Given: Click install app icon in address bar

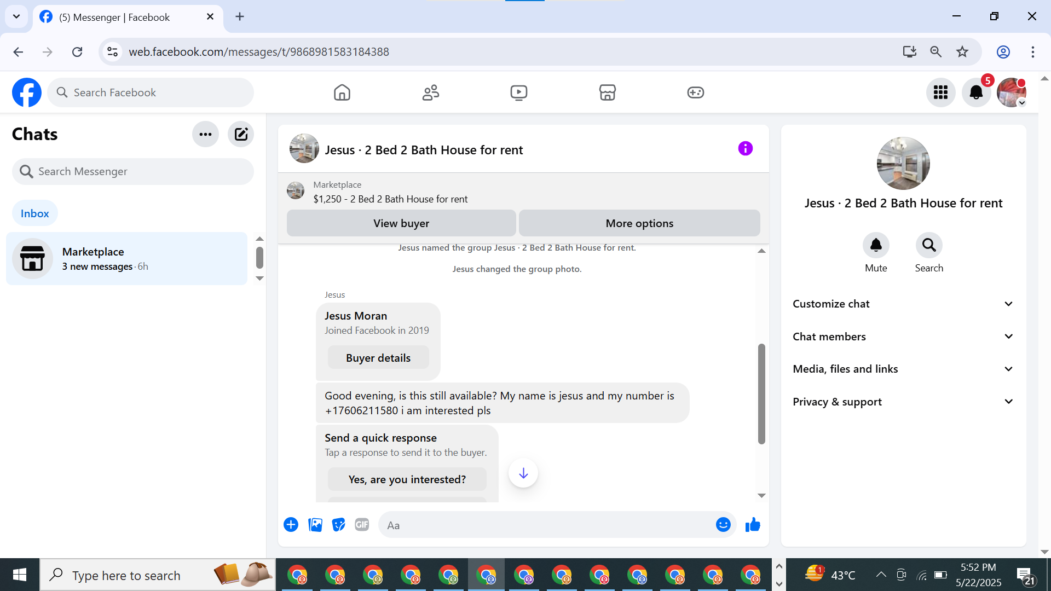Looking at the screenshot, I should tap(909, 52).
